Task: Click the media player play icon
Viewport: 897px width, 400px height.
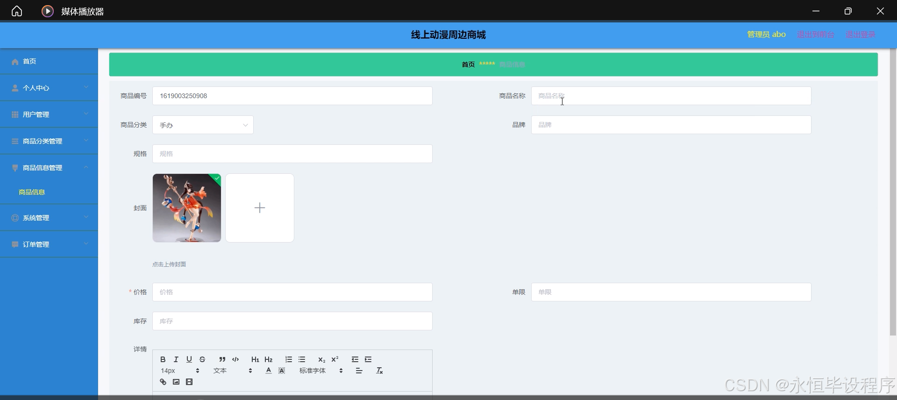Action: 48,11
